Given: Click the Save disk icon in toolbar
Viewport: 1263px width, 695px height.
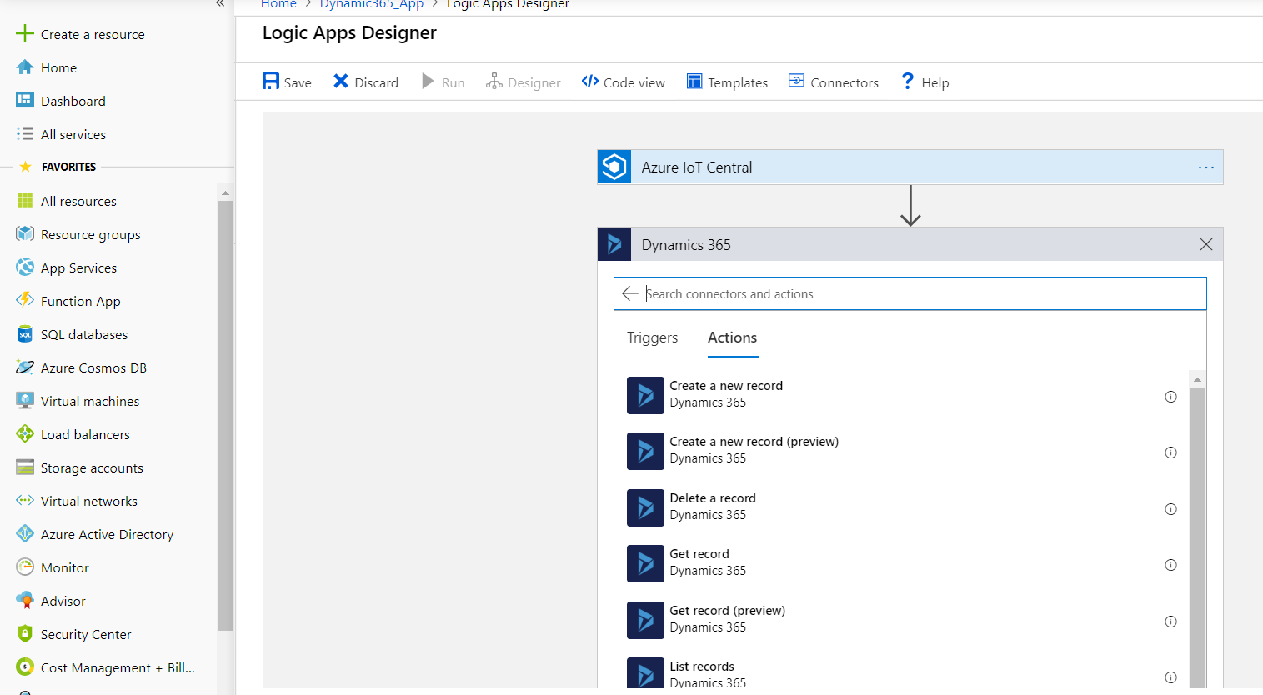Looking at the screenshot, I should pyautogui.click(x=271, y=82).
